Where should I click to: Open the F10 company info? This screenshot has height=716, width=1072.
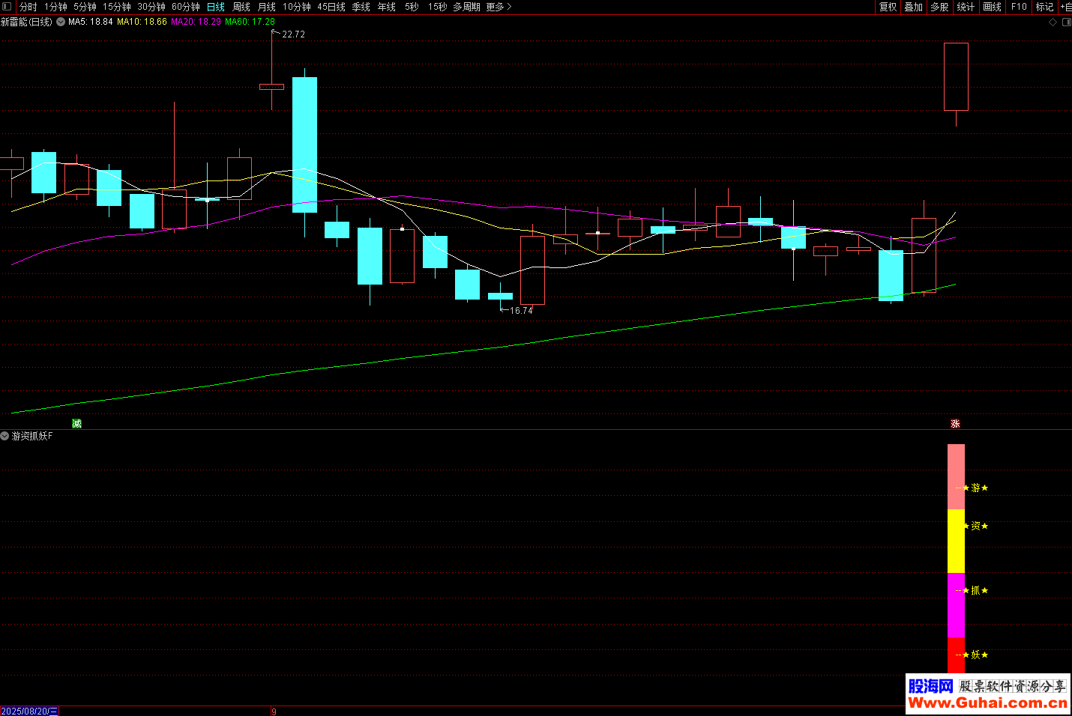1019,7
